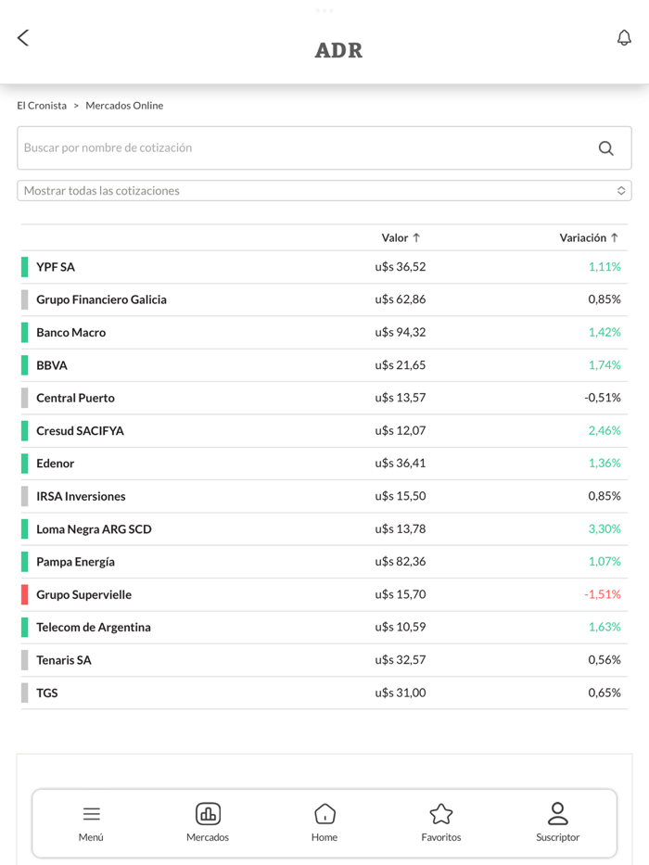649x865 pixels.
Task: Sort by Valor column arrow
Action: click(x=416, y=238)
